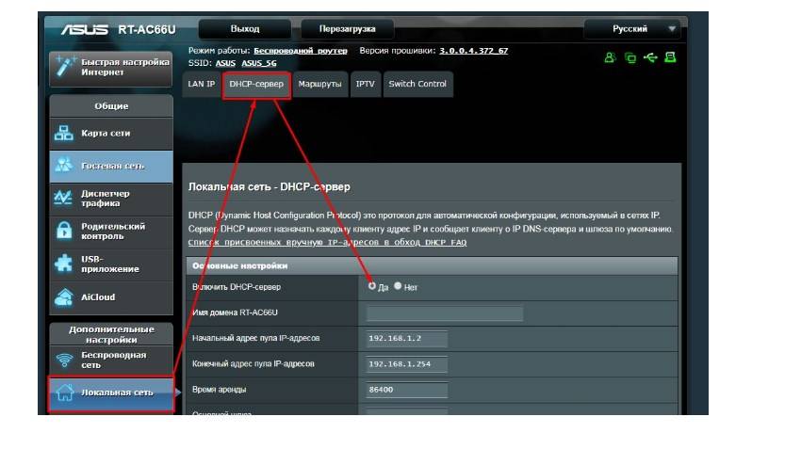Open the quick Internet setup wizard icon

point(65,67)
